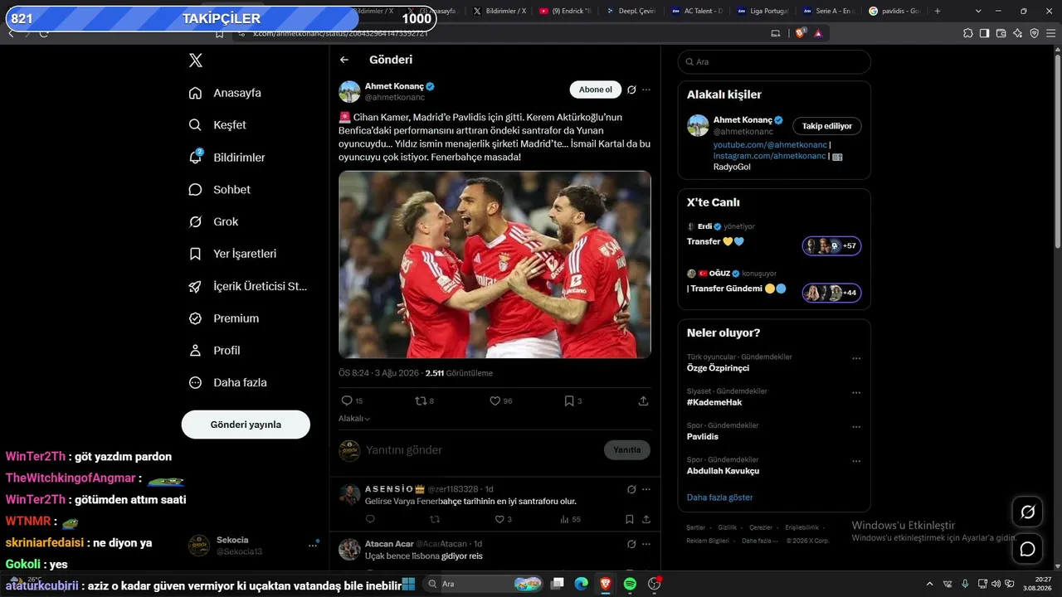The image size is (1062, 597).
Task: More options for Abdullah Kavukçu trend
Action: (856, 461)
